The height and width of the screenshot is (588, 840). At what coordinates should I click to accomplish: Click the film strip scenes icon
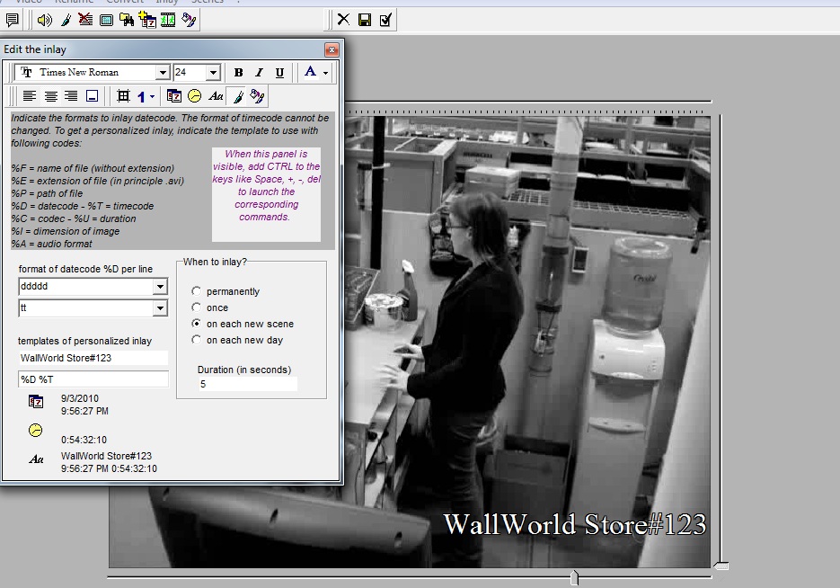click(168, 21)
